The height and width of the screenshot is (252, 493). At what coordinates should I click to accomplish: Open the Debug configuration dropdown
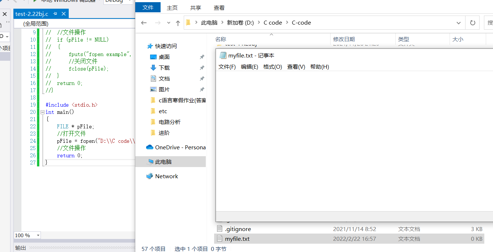point(129,1)
